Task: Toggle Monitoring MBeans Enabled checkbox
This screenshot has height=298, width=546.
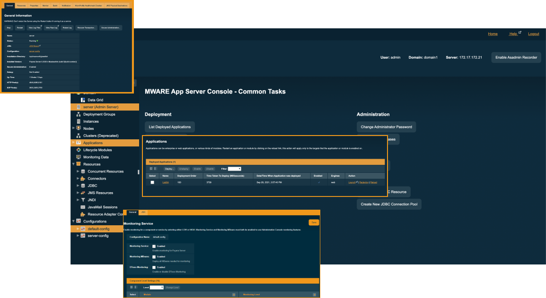Action: pyautogui.click(x=154, y=256)
